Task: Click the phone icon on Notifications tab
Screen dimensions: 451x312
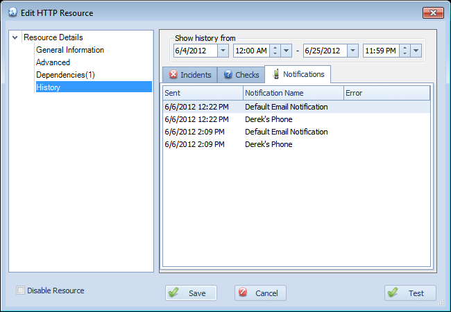Action: [276, 74]
